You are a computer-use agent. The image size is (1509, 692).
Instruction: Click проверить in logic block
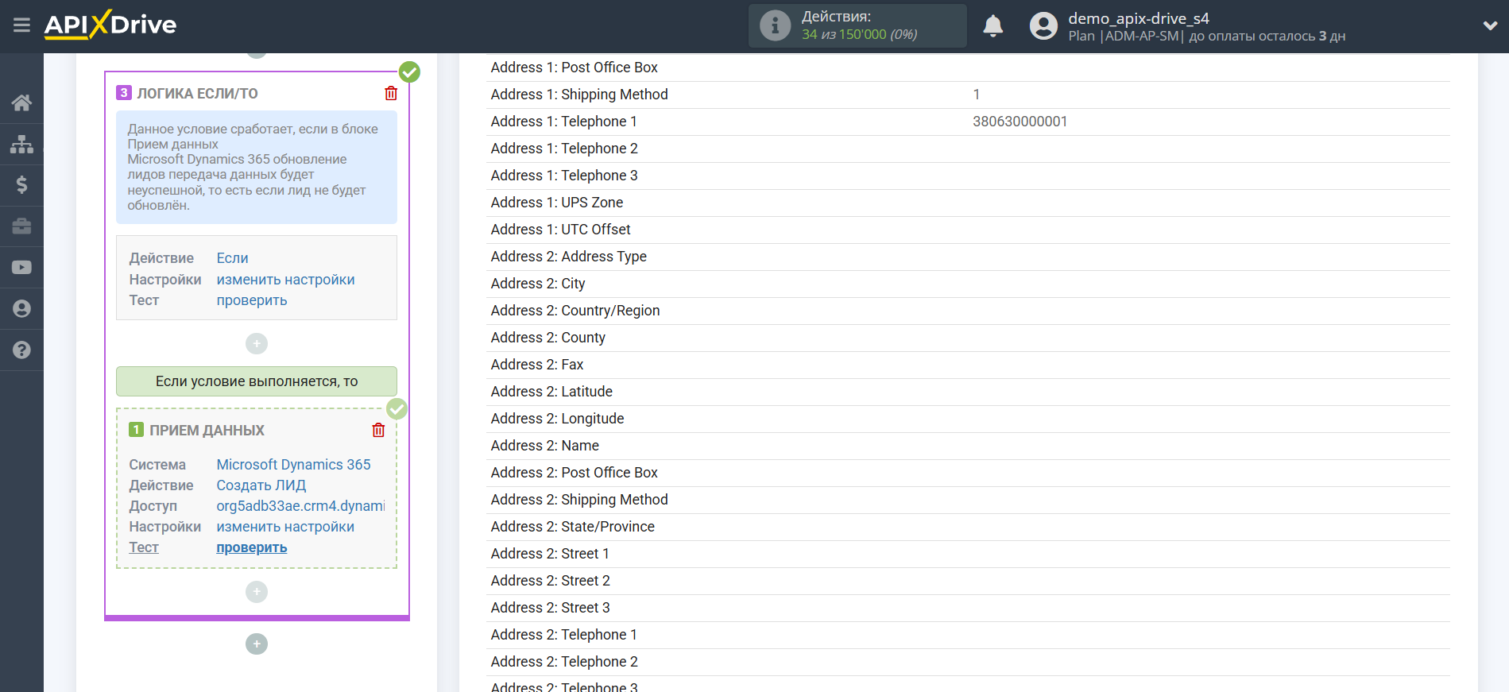[x=251, y=300]
